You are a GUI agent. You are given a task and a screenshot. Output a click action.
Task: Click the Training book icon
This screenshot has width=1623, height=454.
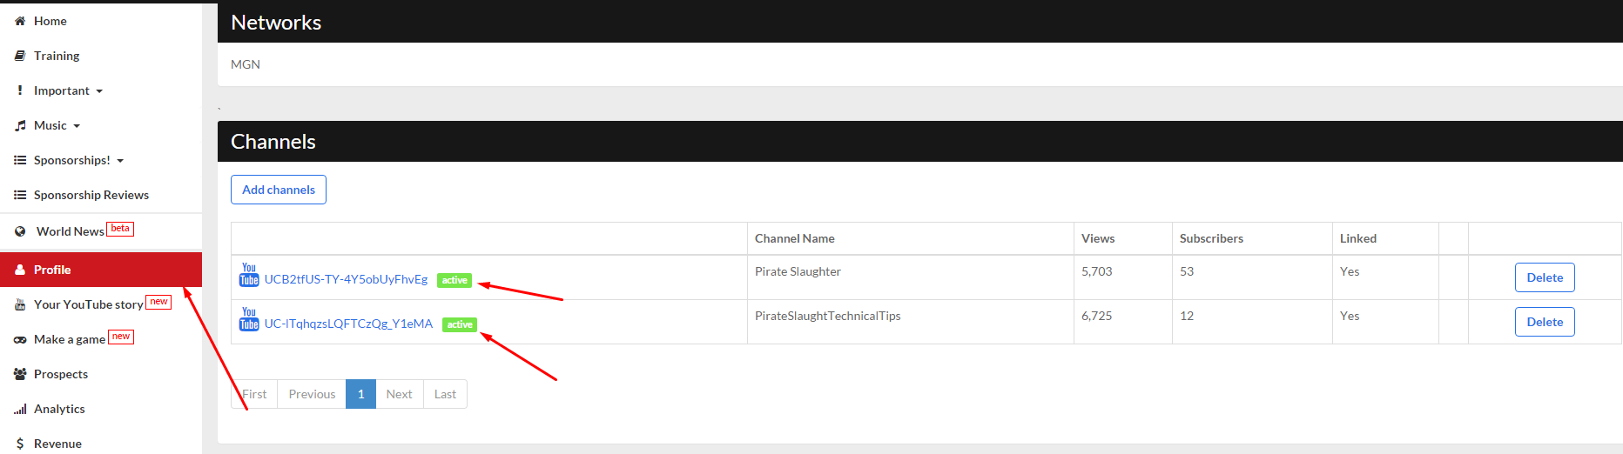point(20,56)
